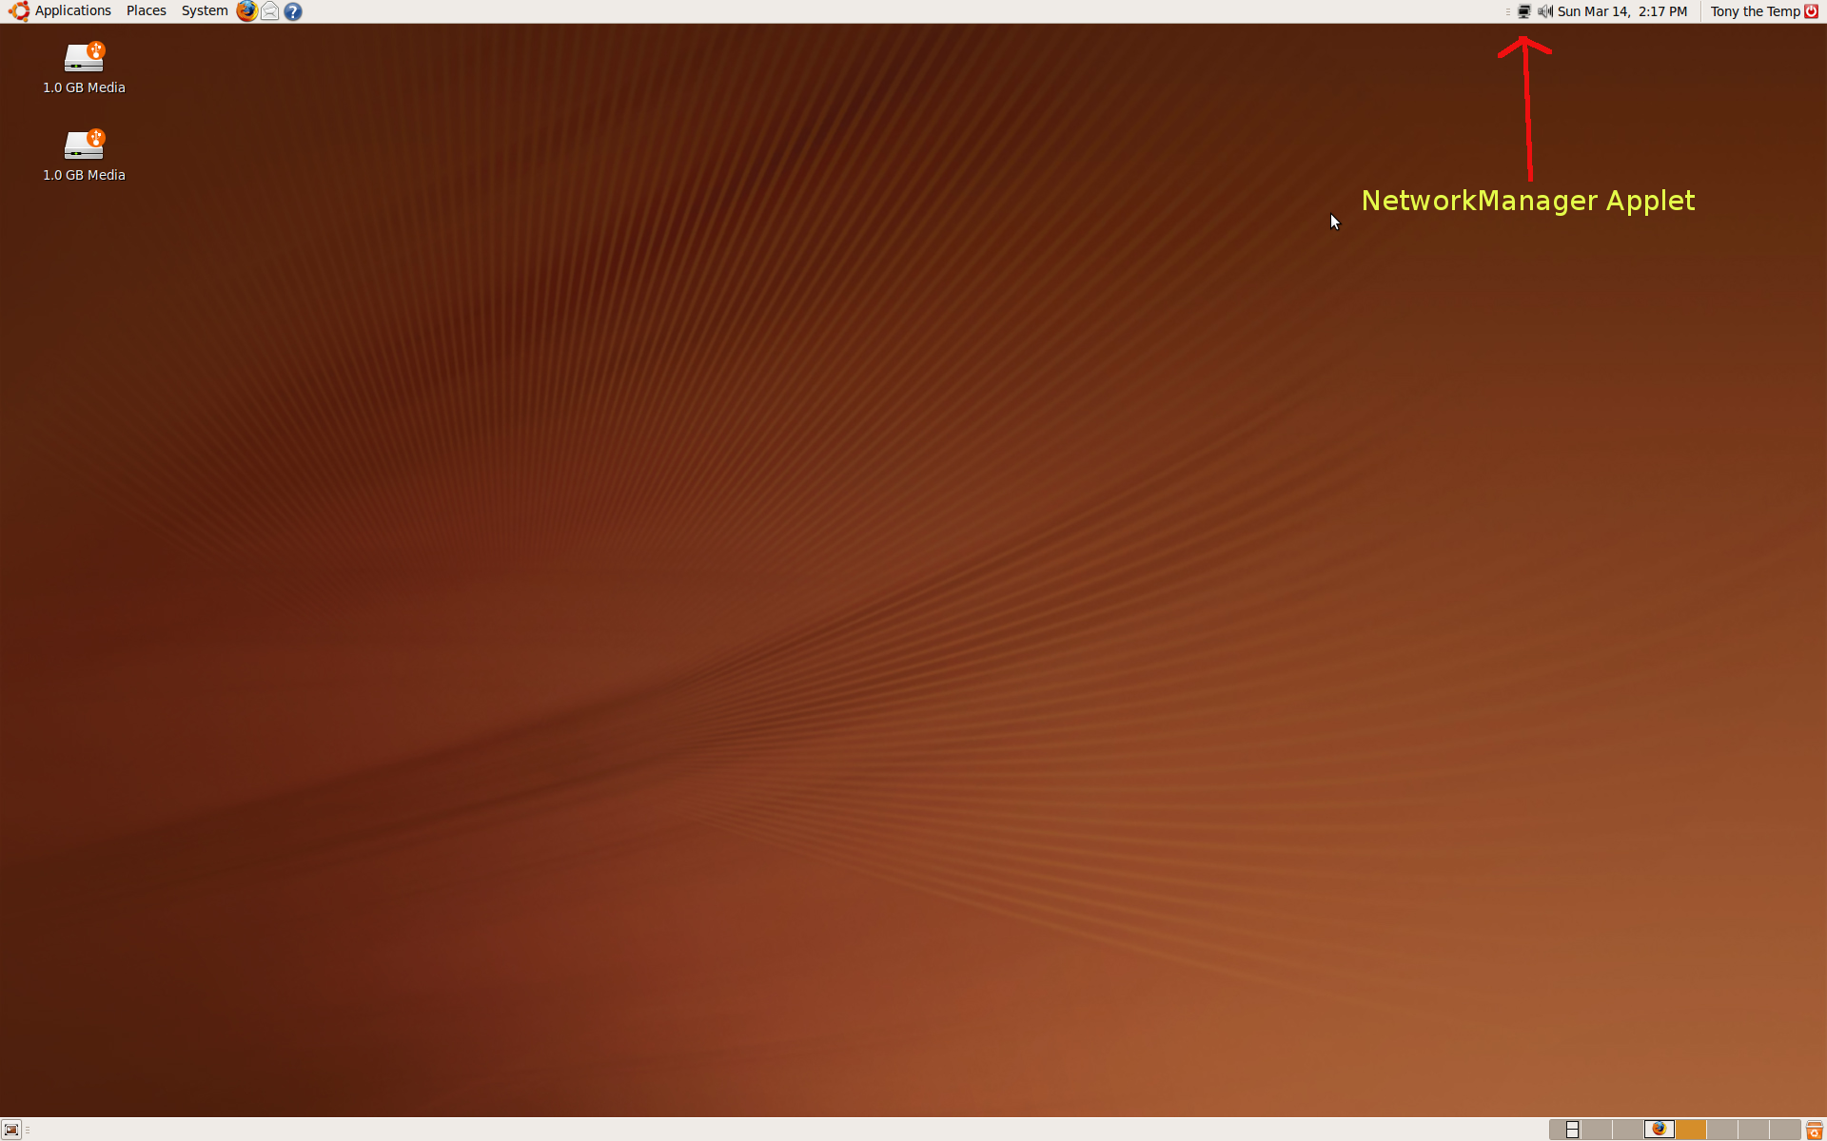Click the user name Tony the Temp
1827x1141 pixels.
point(1755,10)
